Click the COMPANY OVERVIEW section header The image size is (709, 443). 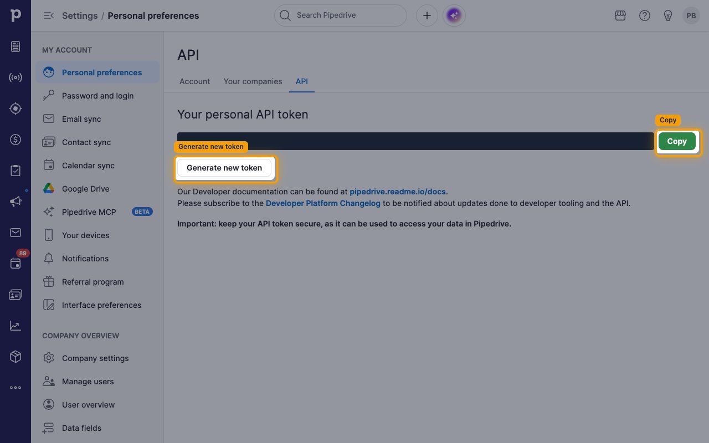click(x=81, y=336)
